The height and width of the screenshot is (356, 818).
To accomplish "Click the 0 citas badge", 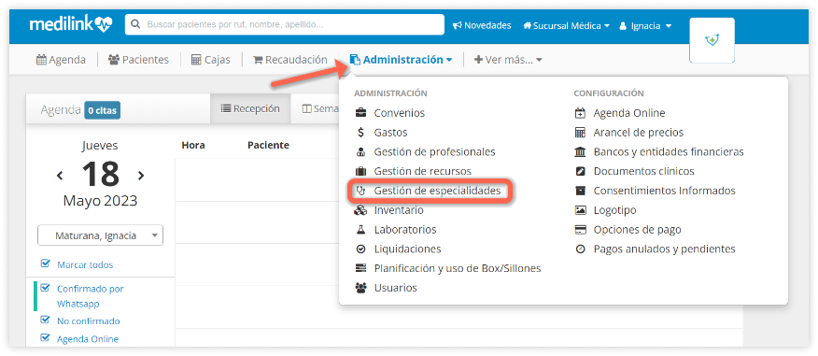I will click(x=103, y=110).
